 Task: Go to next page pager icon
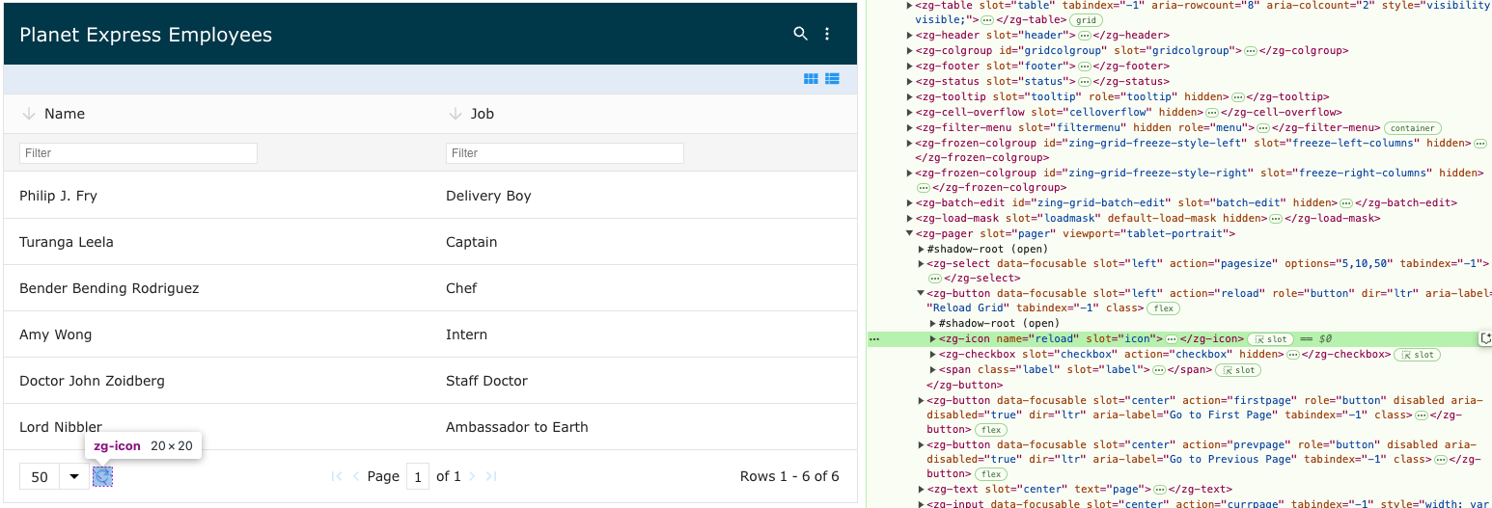(473, 476)
